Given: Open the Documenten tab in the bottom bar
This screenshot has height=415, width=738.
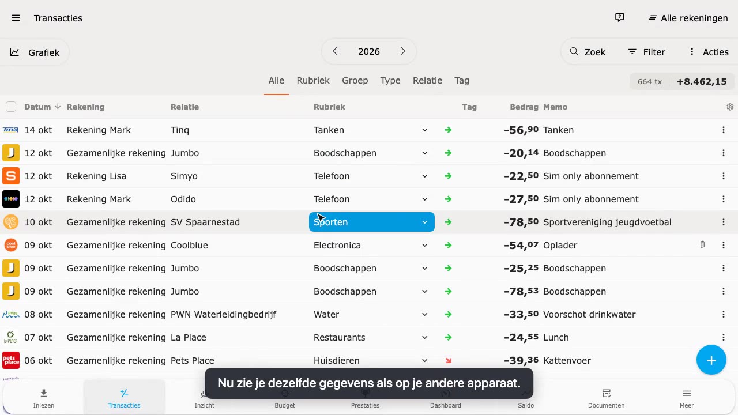Looking at the screenshot, I should click(x=606, y=398).
